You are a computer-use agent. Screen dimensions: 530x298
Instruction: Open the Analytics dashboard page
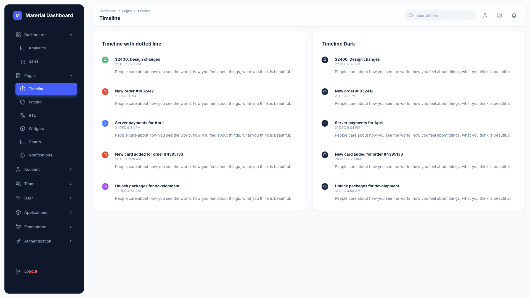pos(37,48)
